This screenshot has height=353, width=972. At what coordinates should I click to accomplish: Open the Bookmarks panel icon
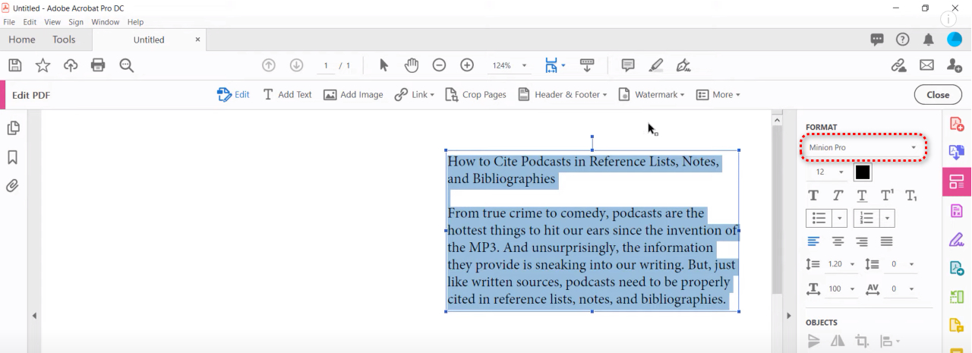pos(12,157)
